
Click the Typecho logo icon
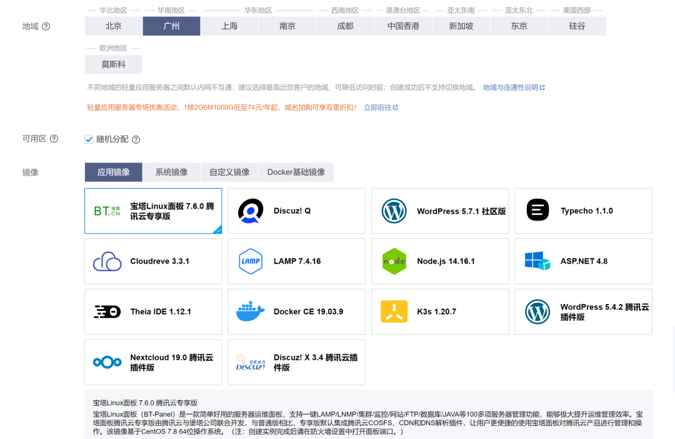[537, 210]
